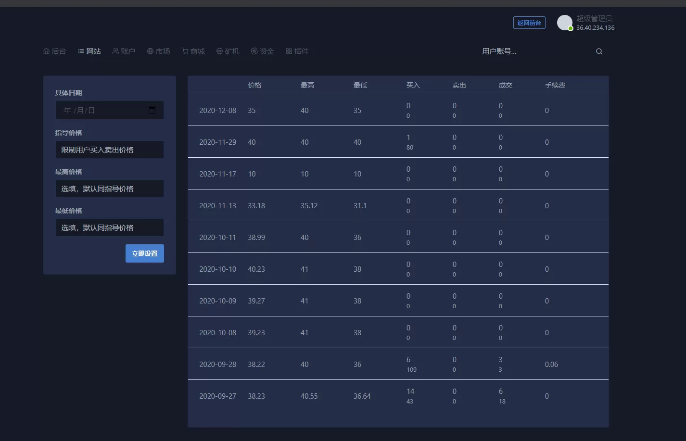The width and height of the screenshot is (686, 441).
Task: Select the 2020-09-28 date cell
Action: tap(218, 365)
